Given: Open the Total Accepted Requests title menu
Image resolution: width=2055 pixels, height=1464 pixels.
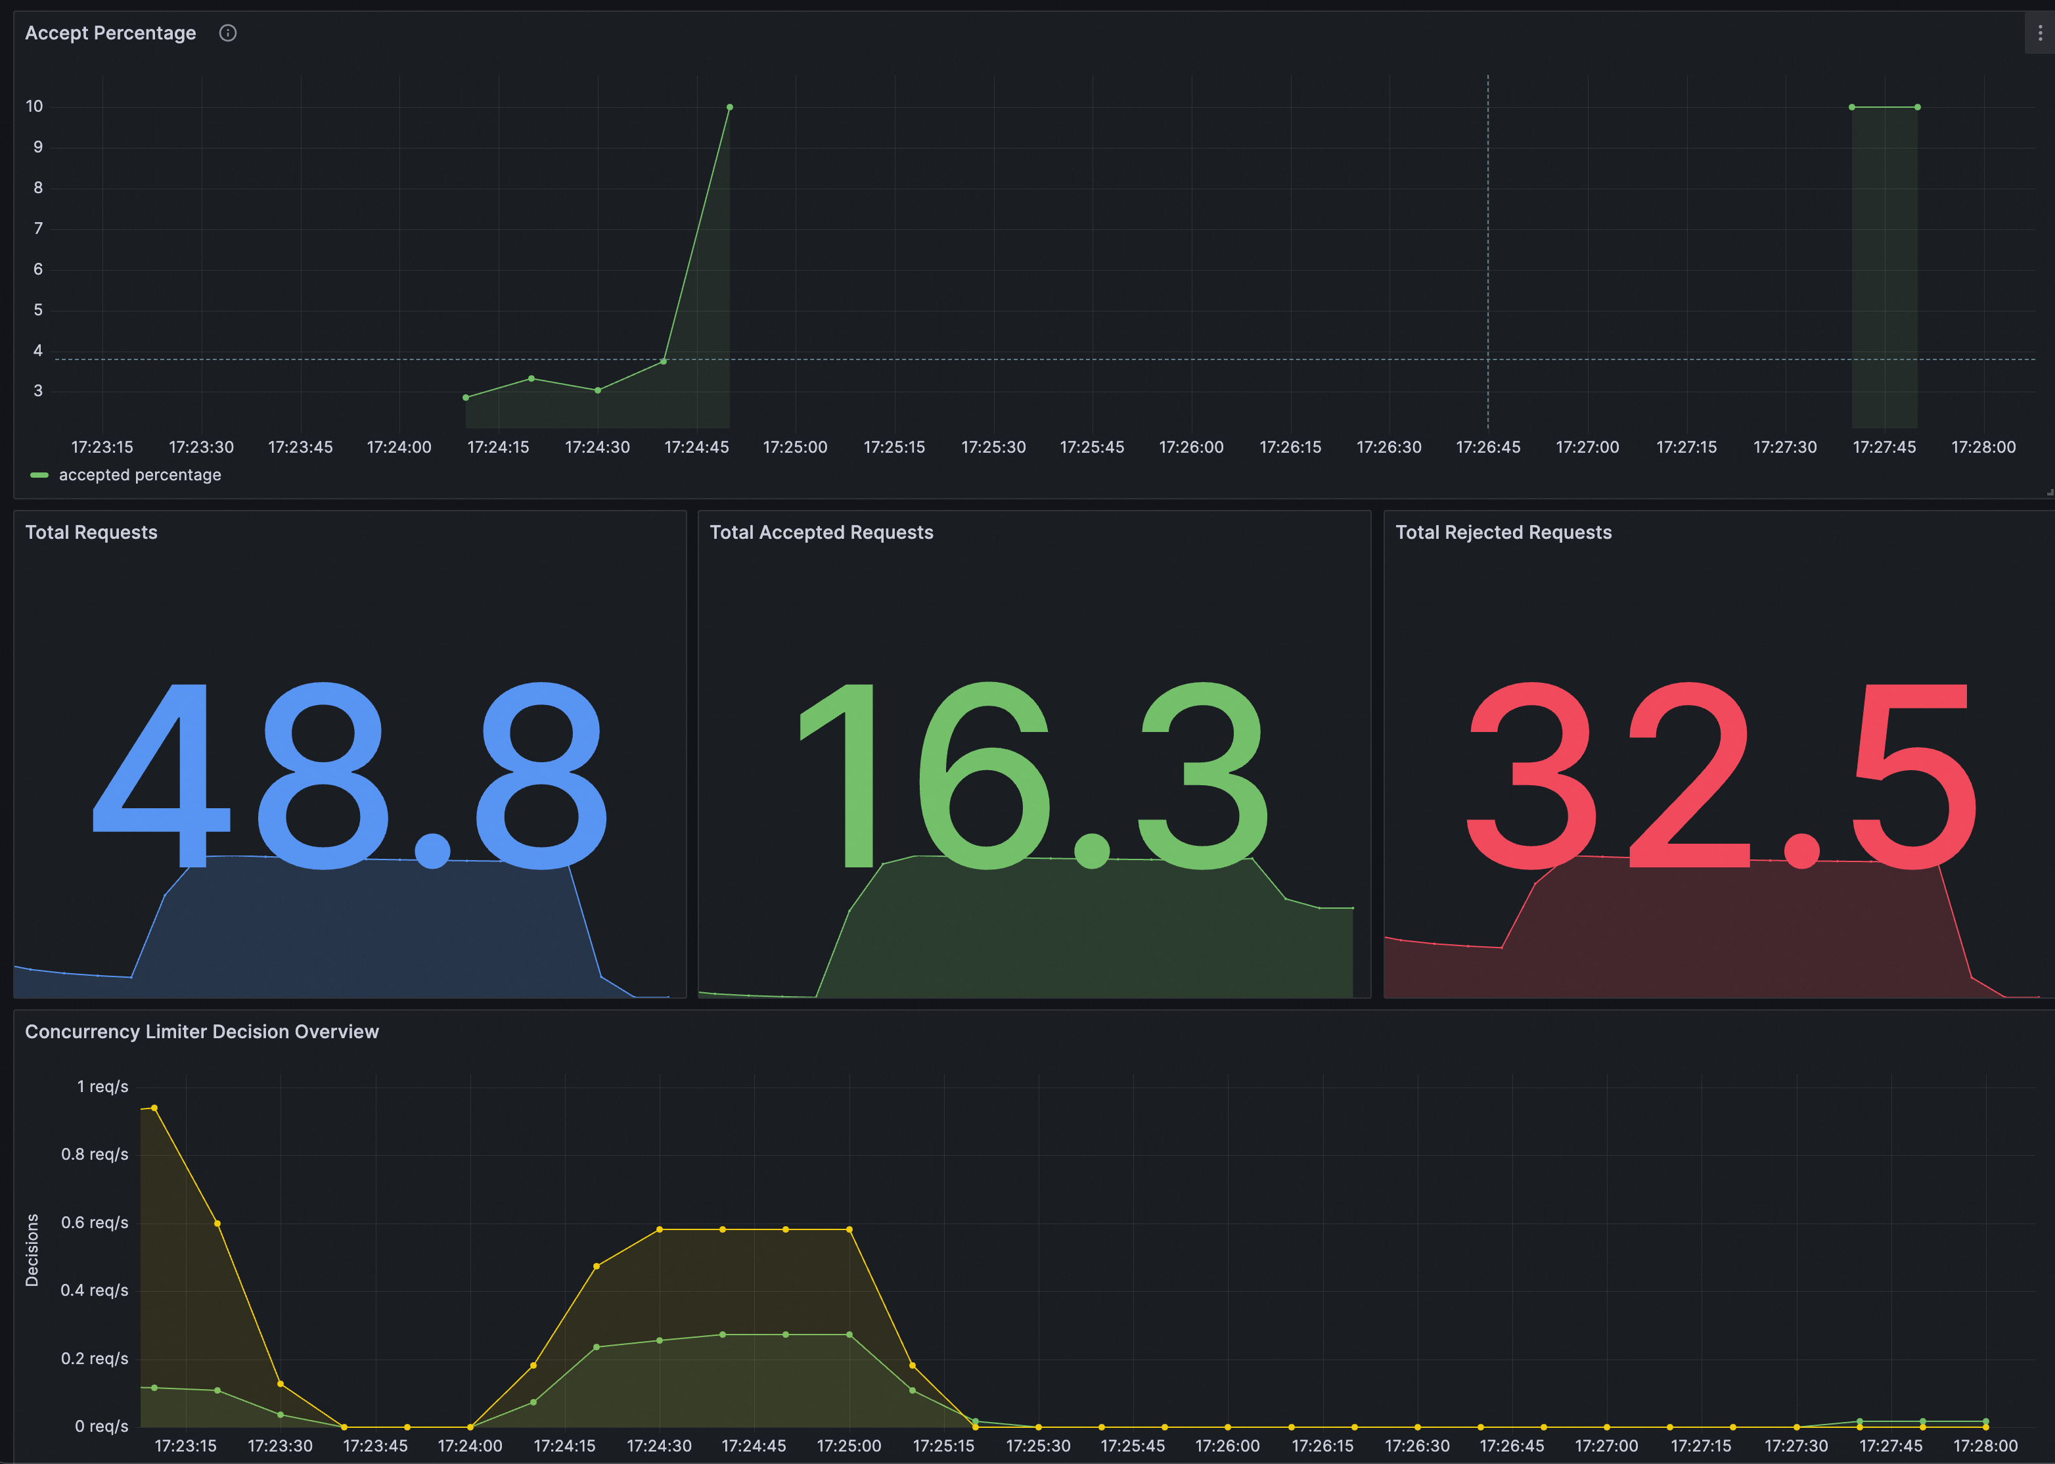Looking at the screenshot, I should pyautogui.click(x=821, y=533).
